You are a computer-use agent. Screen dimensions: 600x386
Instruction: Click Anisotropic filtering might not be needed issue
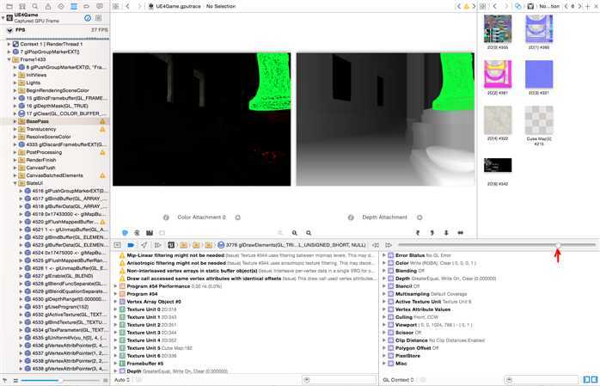point(176,263)
